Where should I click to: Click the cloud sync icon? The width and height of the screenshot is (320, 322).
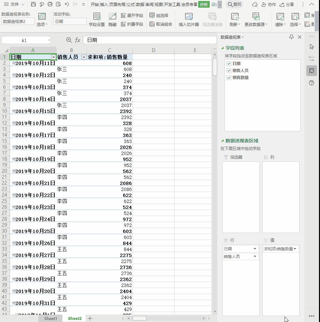[255, 5]
